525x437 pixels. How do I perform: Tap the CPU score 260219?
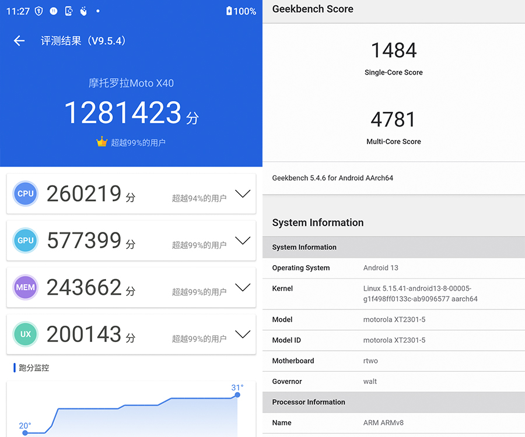click(x=84, y=193)
